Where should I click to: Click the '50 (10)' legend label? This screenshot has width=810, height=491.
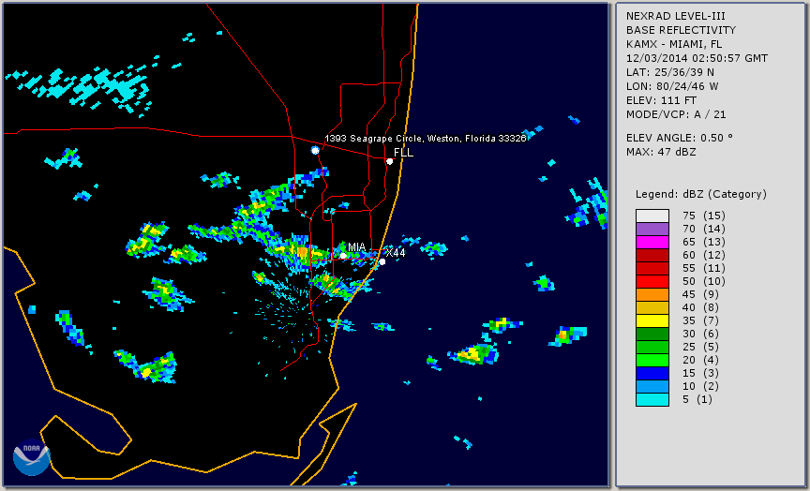tap(703, 281)
